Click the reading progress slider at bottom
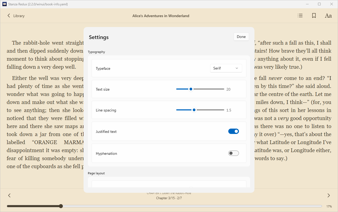The width and height of the screenshot is (338, 212). pyautogui.click(x=164, y=206)
